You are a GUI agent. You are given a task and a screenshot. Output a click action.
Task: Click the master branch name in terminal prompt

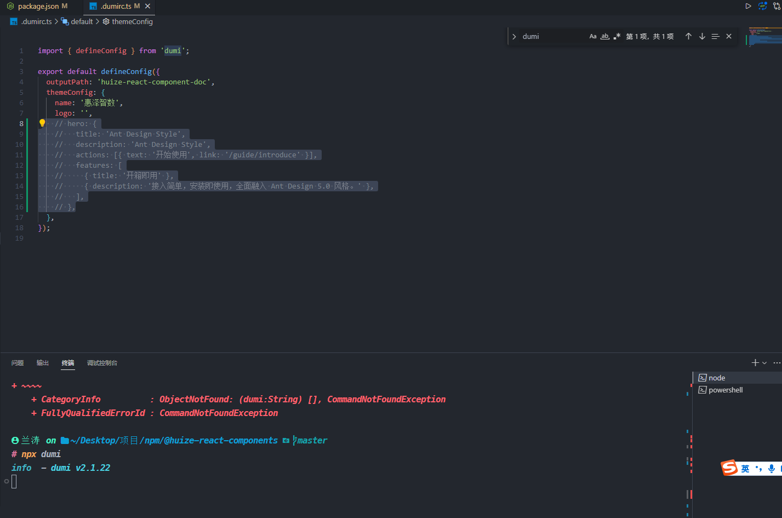pyautogui.click(x=312, y=440)
